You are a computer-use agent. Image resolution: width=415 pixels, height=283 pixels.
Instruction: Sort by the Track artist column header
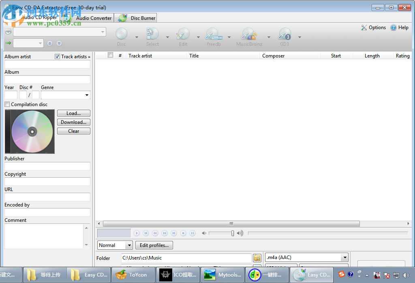[x=156, y=56]
